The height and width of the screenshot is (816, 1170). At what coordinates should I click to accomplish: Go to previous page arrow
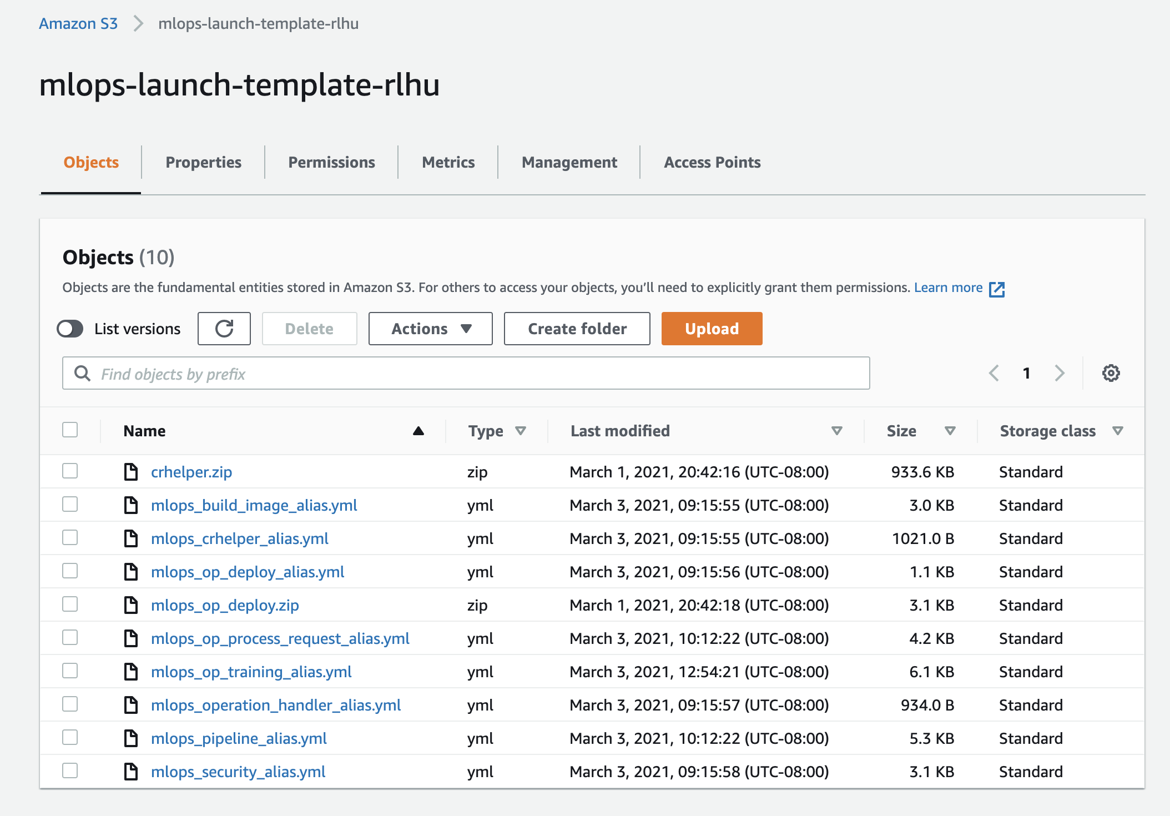[994, 373]
